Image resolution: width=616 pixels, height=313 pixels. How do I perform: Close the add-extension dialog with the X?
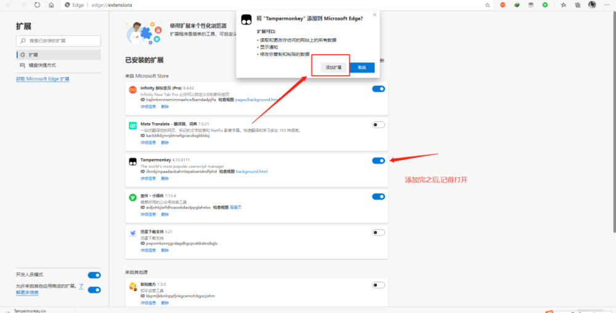pyautogui.click(x=375, y=15)
